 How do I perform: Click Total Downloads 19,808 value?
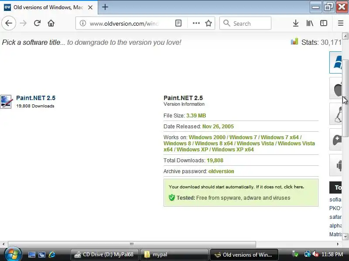(215, 161)
